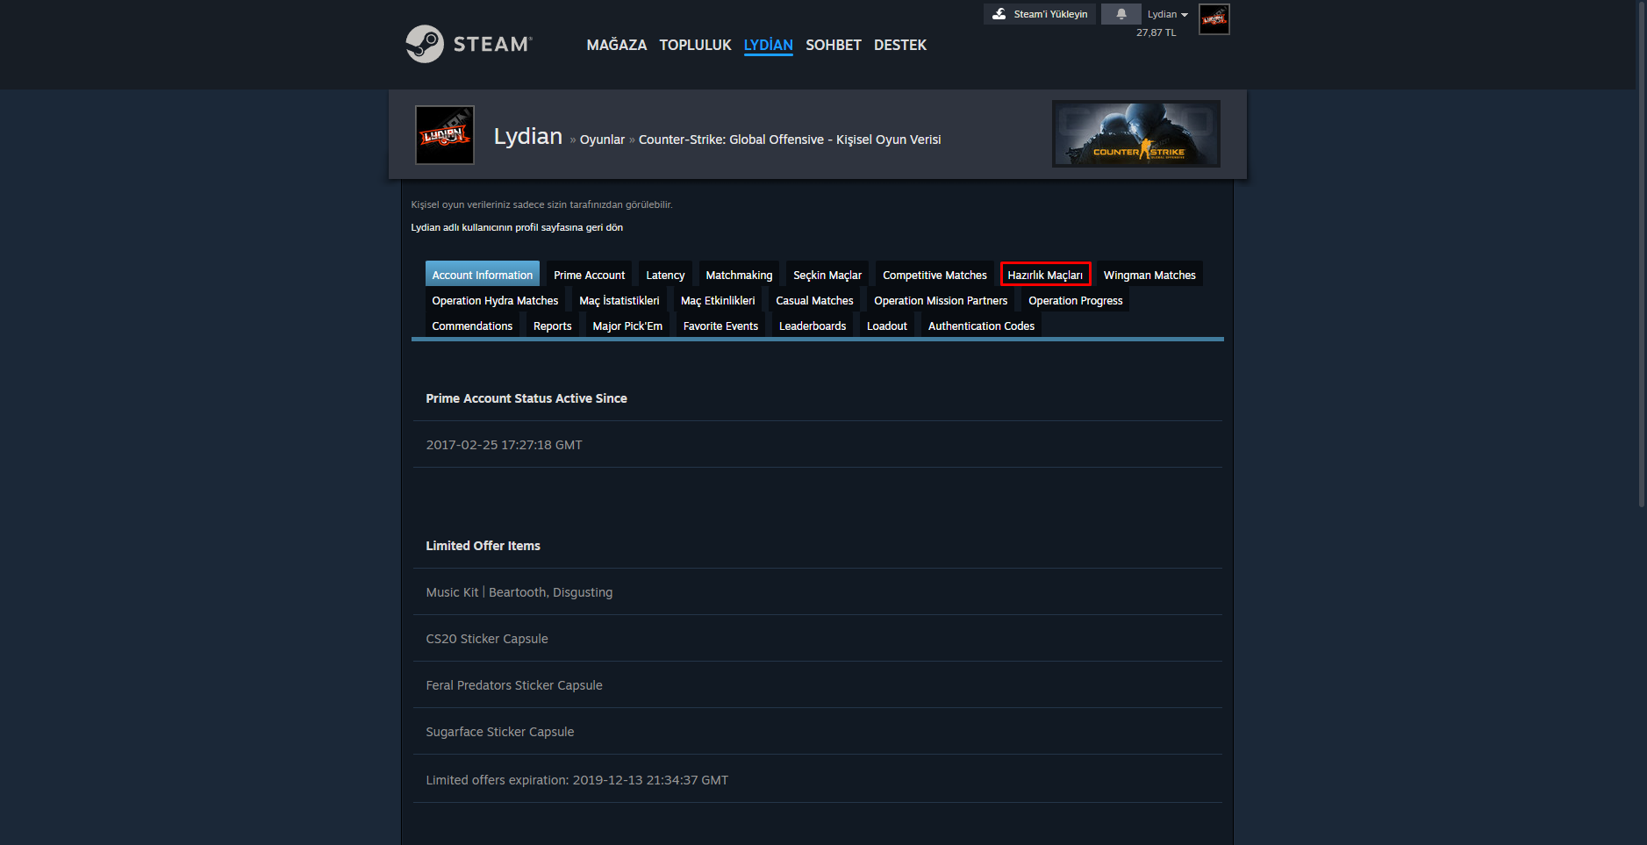Click the link returning to Lydian's profile page
Screen dimensions: 1647x845
[516, 226]
